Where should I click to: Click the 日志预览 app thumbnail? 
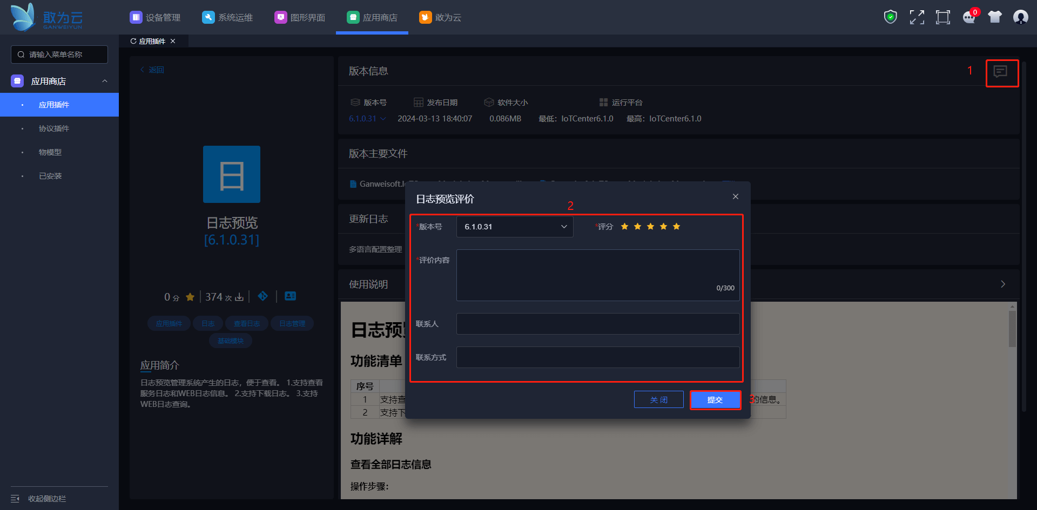232,174
